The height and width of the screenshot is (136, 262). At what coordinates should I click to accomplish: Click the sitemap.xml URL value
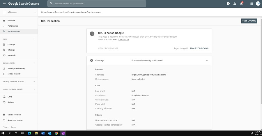[x=148, y=75]
